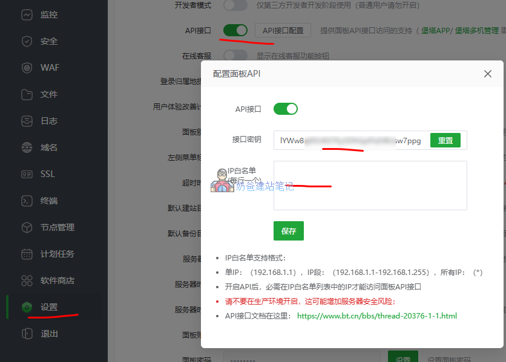Select 域名 in the left menu
This screenshot has width=506, height=362.
(48, 147)
